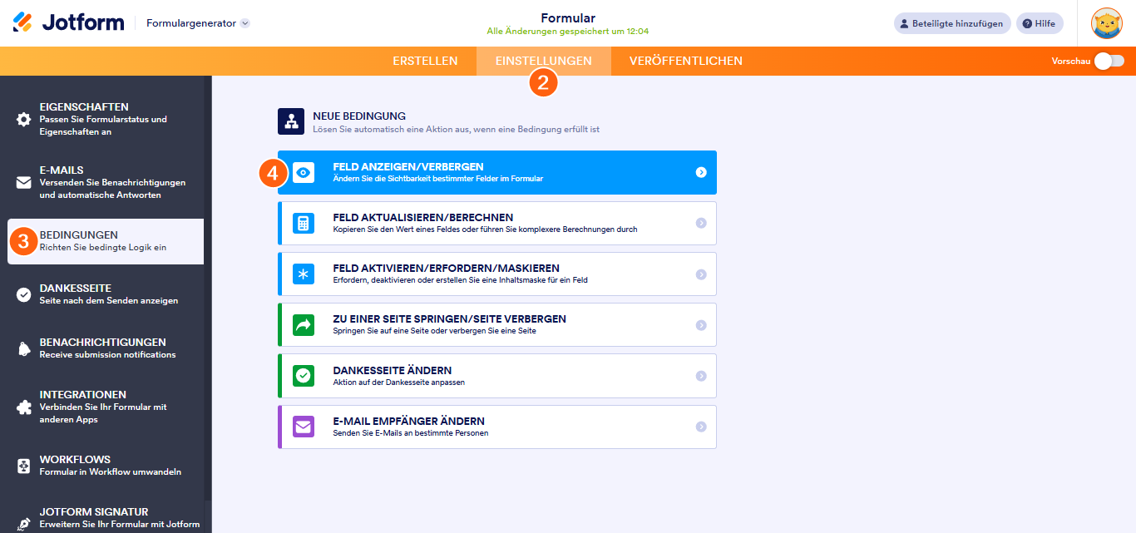The width and height of the screenshot is (1136, 533).
Task: Click the purple envelope icon for E-Mail Empfänger
Action: point(304,427)
